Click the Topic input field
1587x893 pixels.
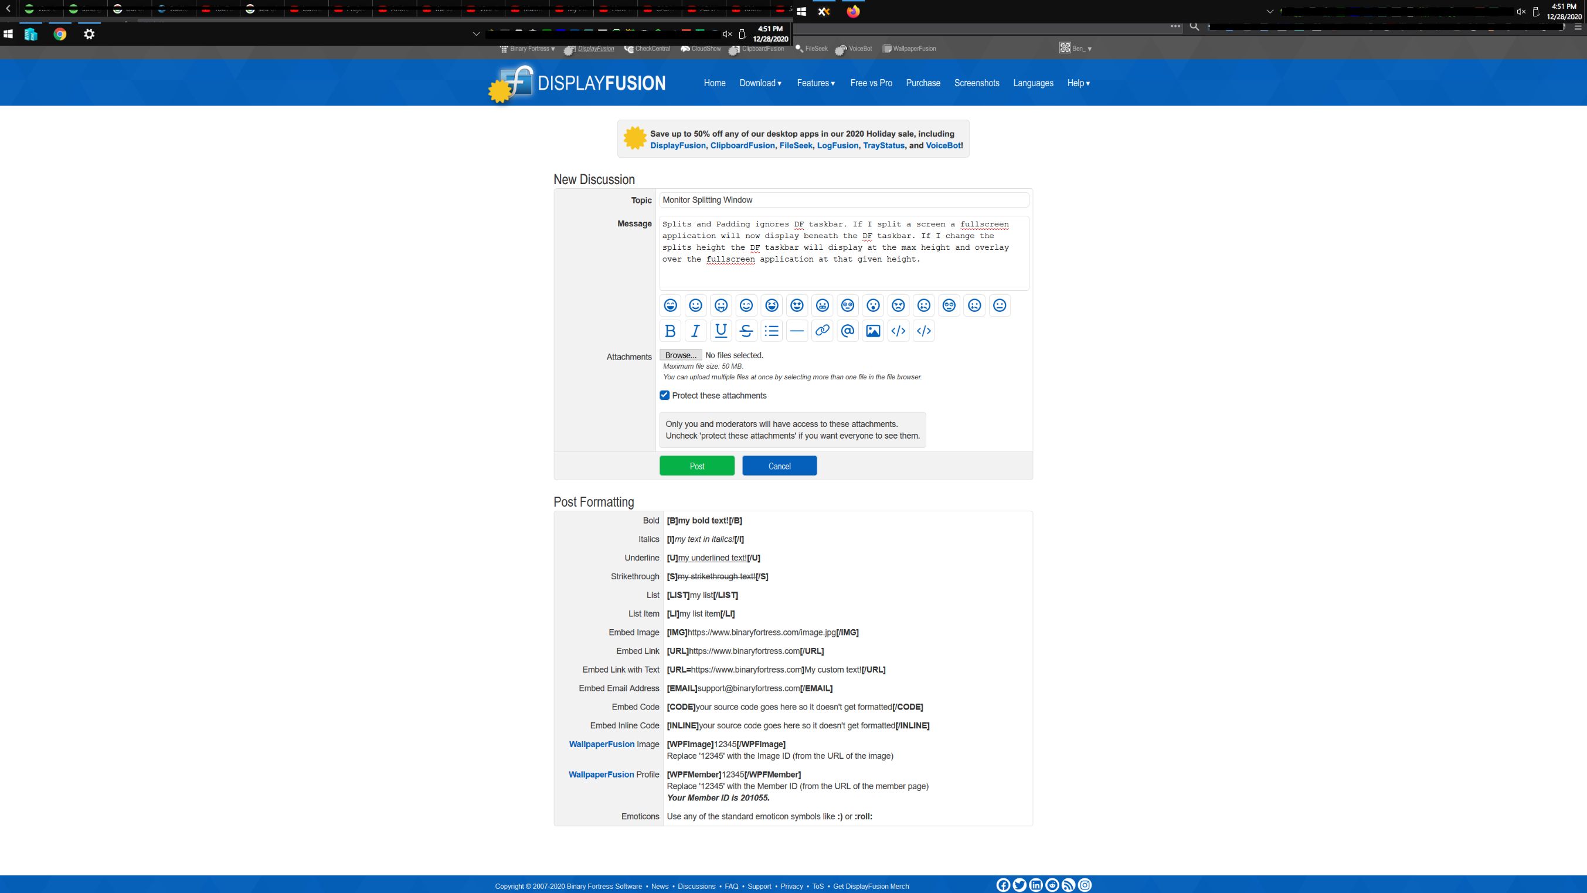844,200
